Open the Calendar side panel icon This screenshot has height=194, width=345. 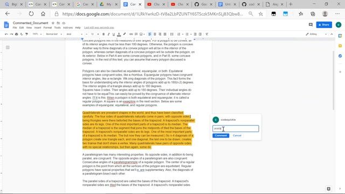340,36
